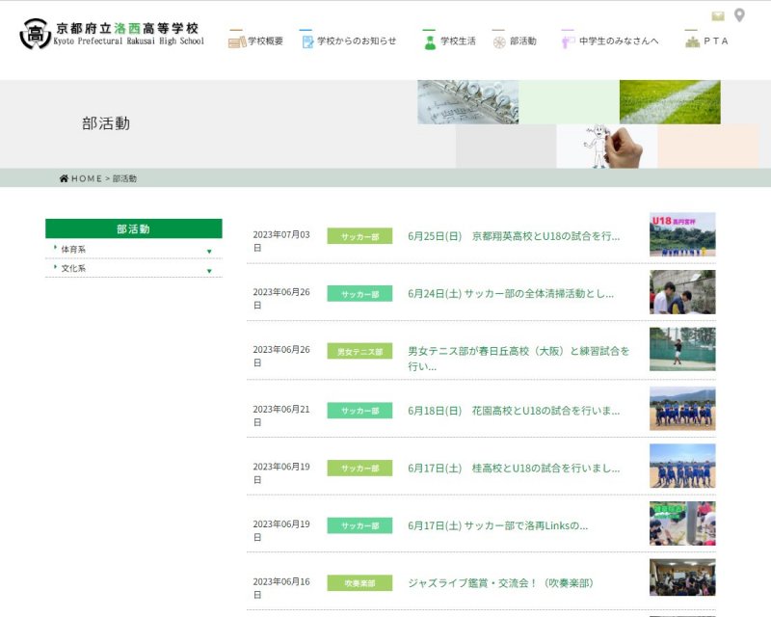Go to HOME via breadcrumb link
771x617 pixels.
pyautogui.click(x=80, y=178)
